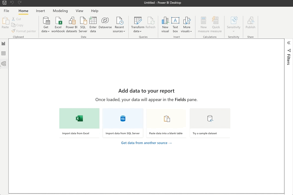
Task: Click the Recent sources icon
Action: [x=120, y=21]
